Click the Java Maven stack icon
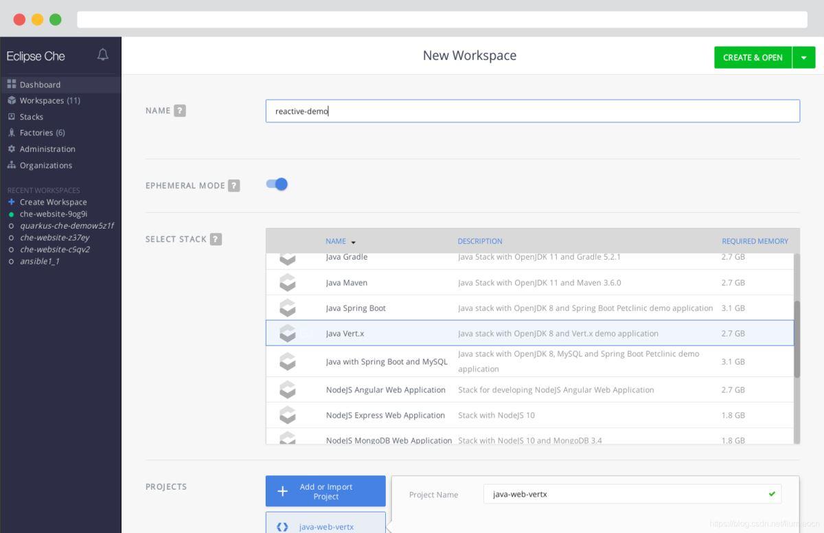This screenshot has width=824, height=533. (288, 282)
